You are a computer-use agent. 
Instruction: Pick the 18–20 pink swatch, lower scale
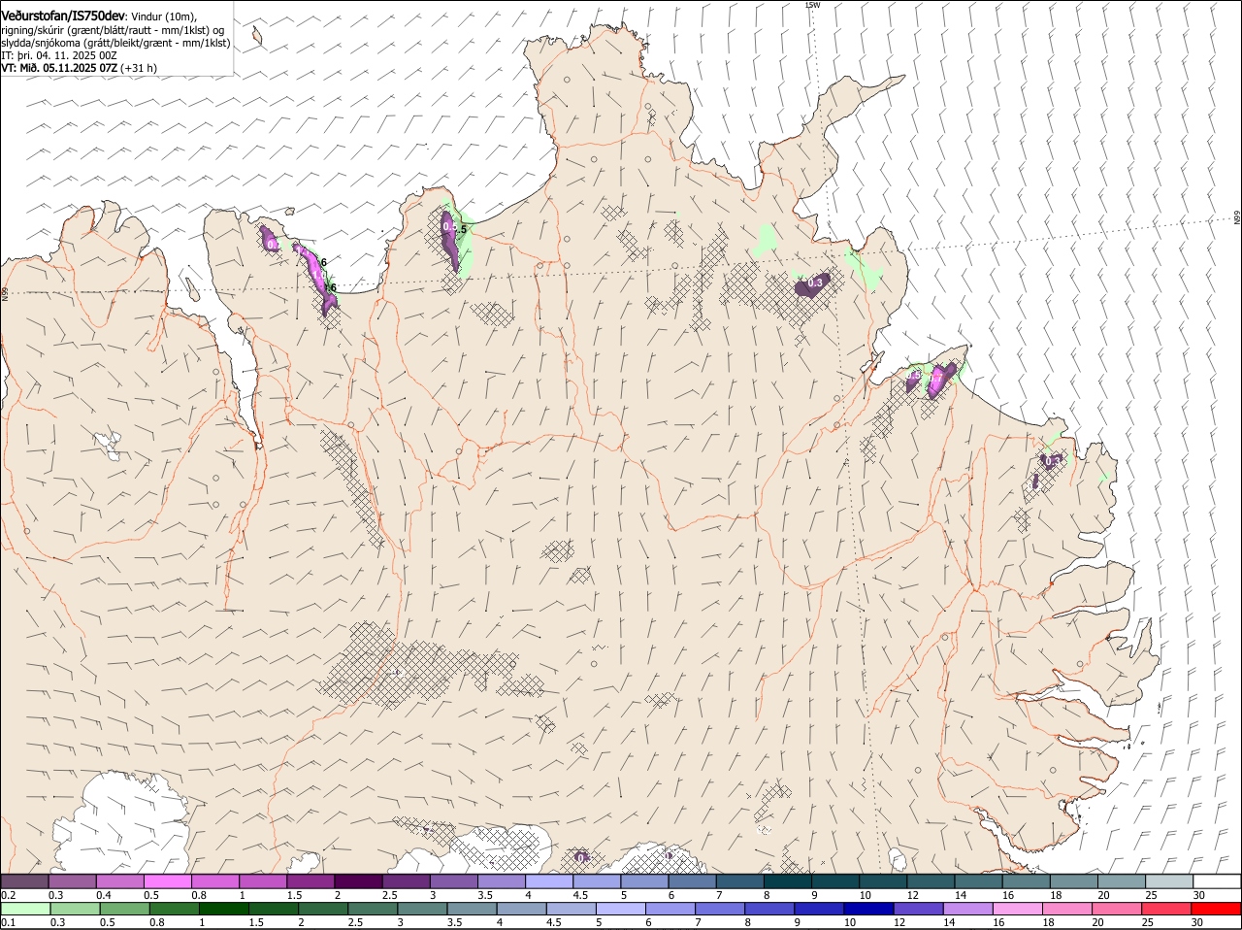(1067, 910)
